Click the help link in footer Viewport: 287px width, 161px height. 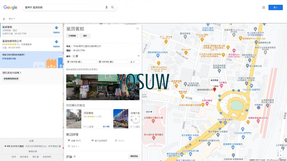pos(14,157)
